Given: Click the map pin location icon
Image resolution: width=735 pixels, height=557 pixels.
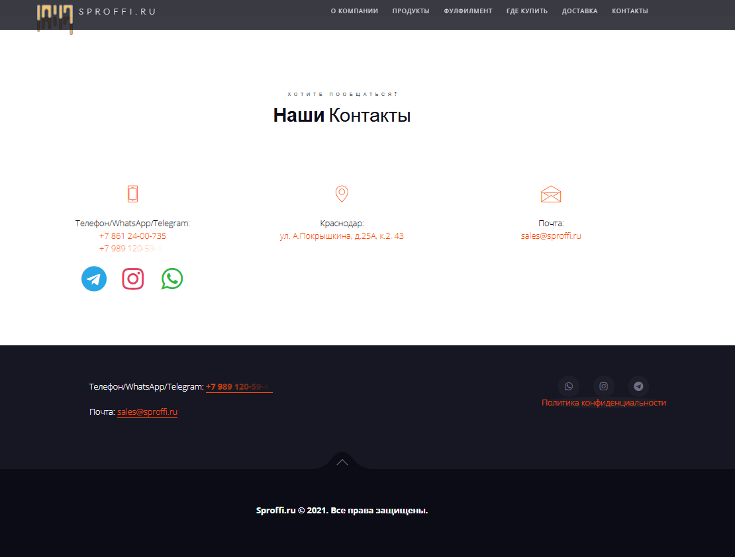Looking at the screenshot, I should 342,194.
